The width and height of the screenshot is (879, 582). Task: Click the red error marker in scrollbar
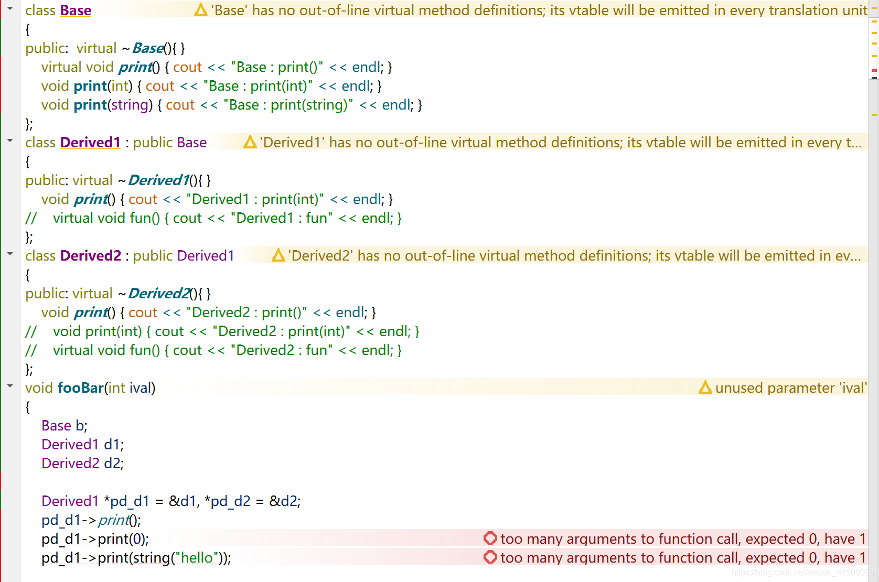(x=874, y=70)
